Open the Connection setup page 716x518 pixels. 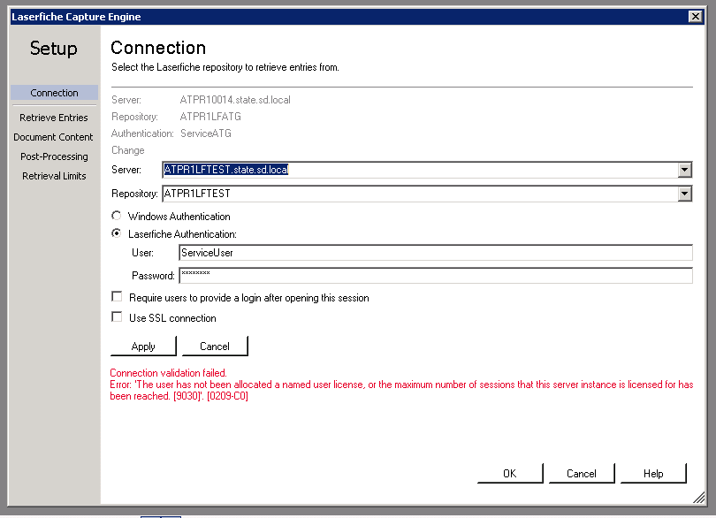pyautogui.click(x=54, y=93)
